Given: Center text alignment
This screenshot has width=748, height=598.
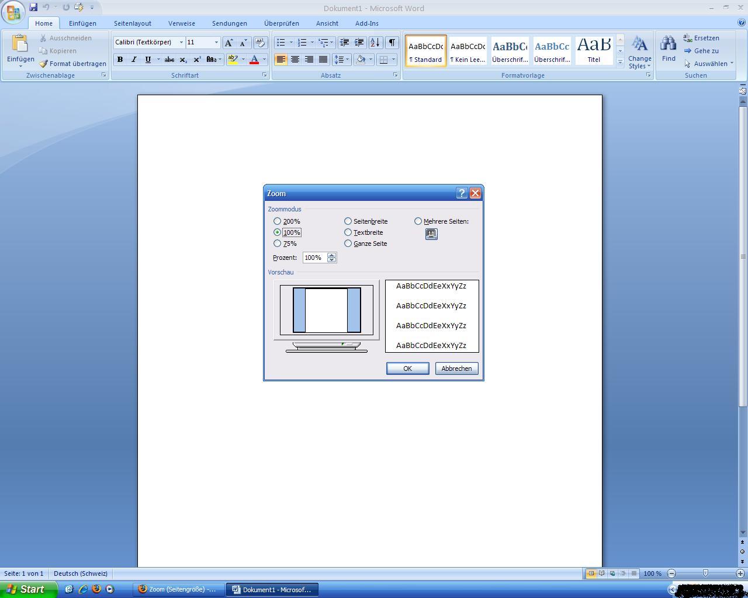Looking at the screenshot, I should [295, 60].
